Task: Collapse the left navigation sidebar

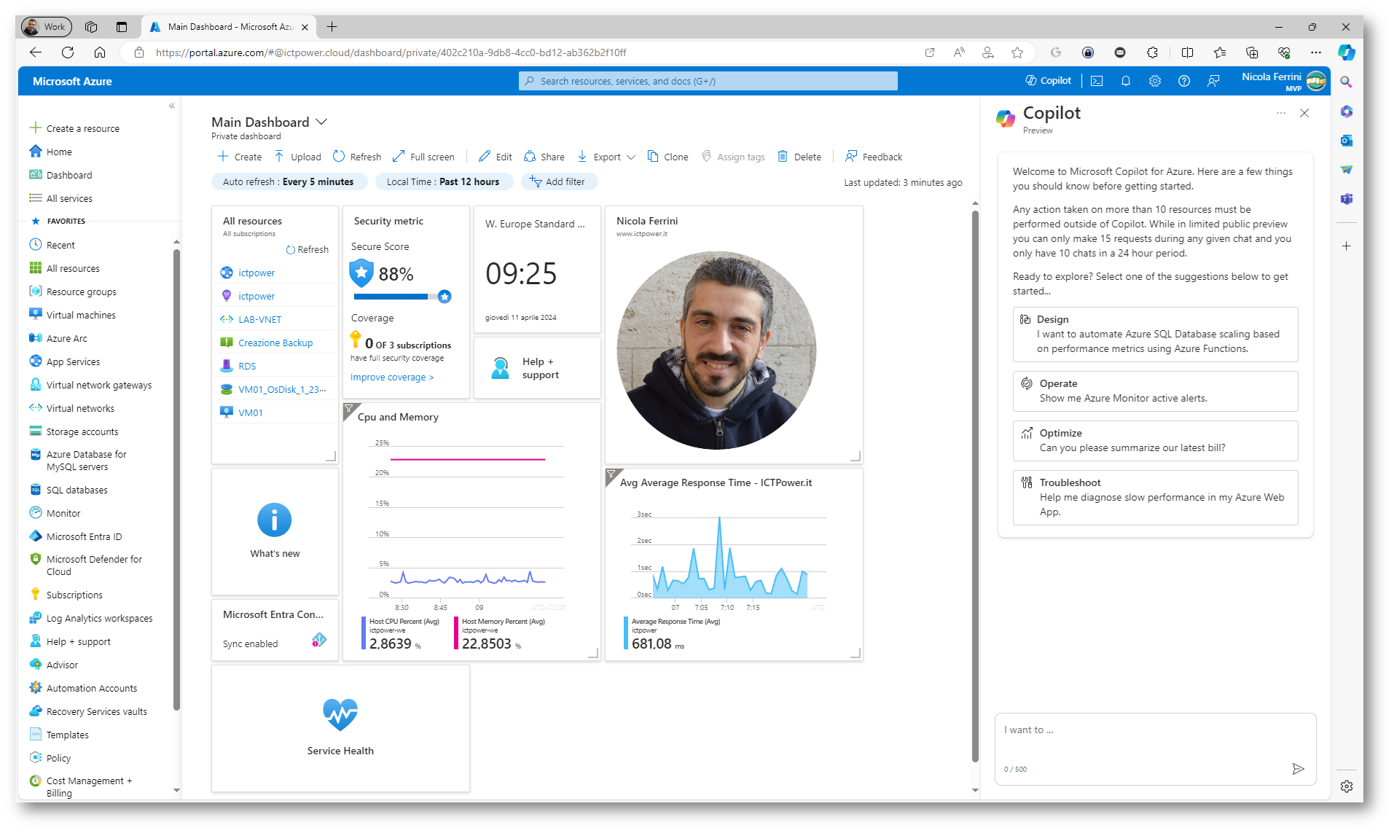Action: (172, 106)
